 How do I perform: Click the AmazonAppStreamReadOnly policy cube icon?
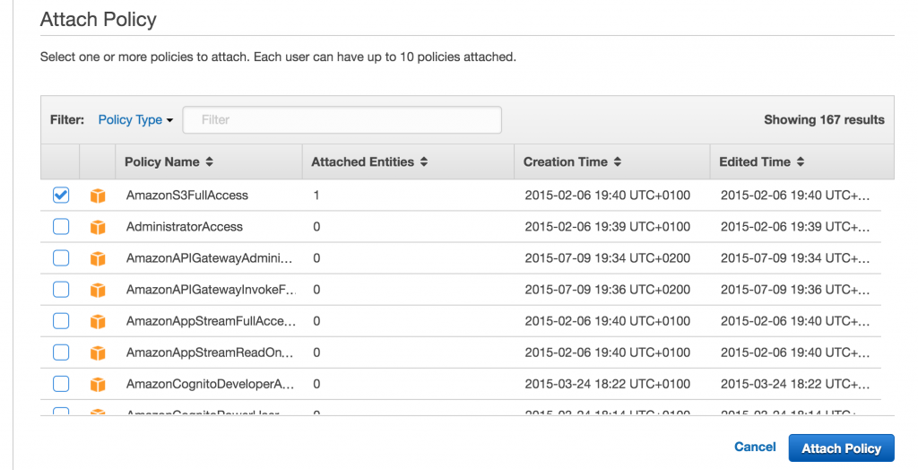[98, 352]
